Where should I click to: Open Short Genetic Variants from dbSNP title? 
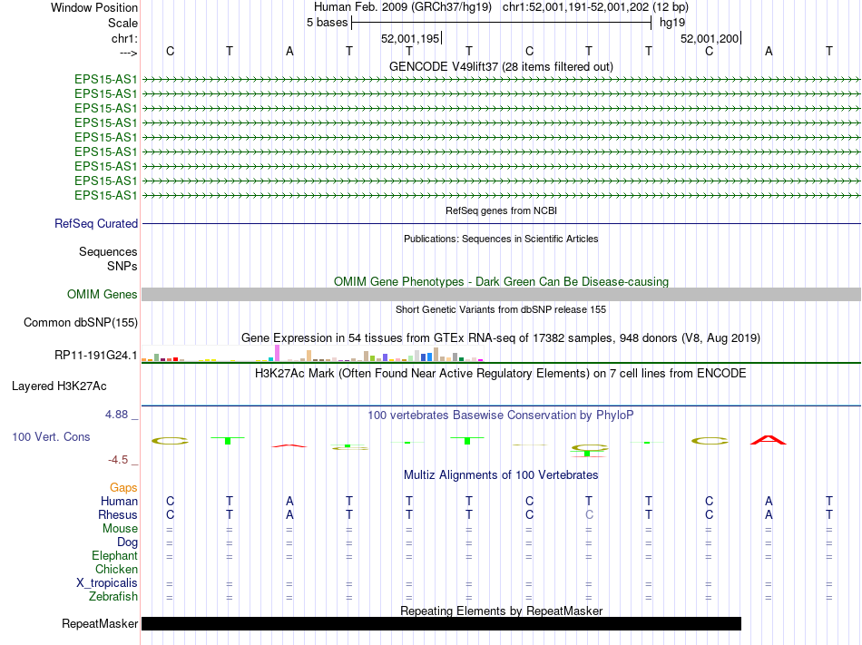pyautogui.click(x=501, y=309)
